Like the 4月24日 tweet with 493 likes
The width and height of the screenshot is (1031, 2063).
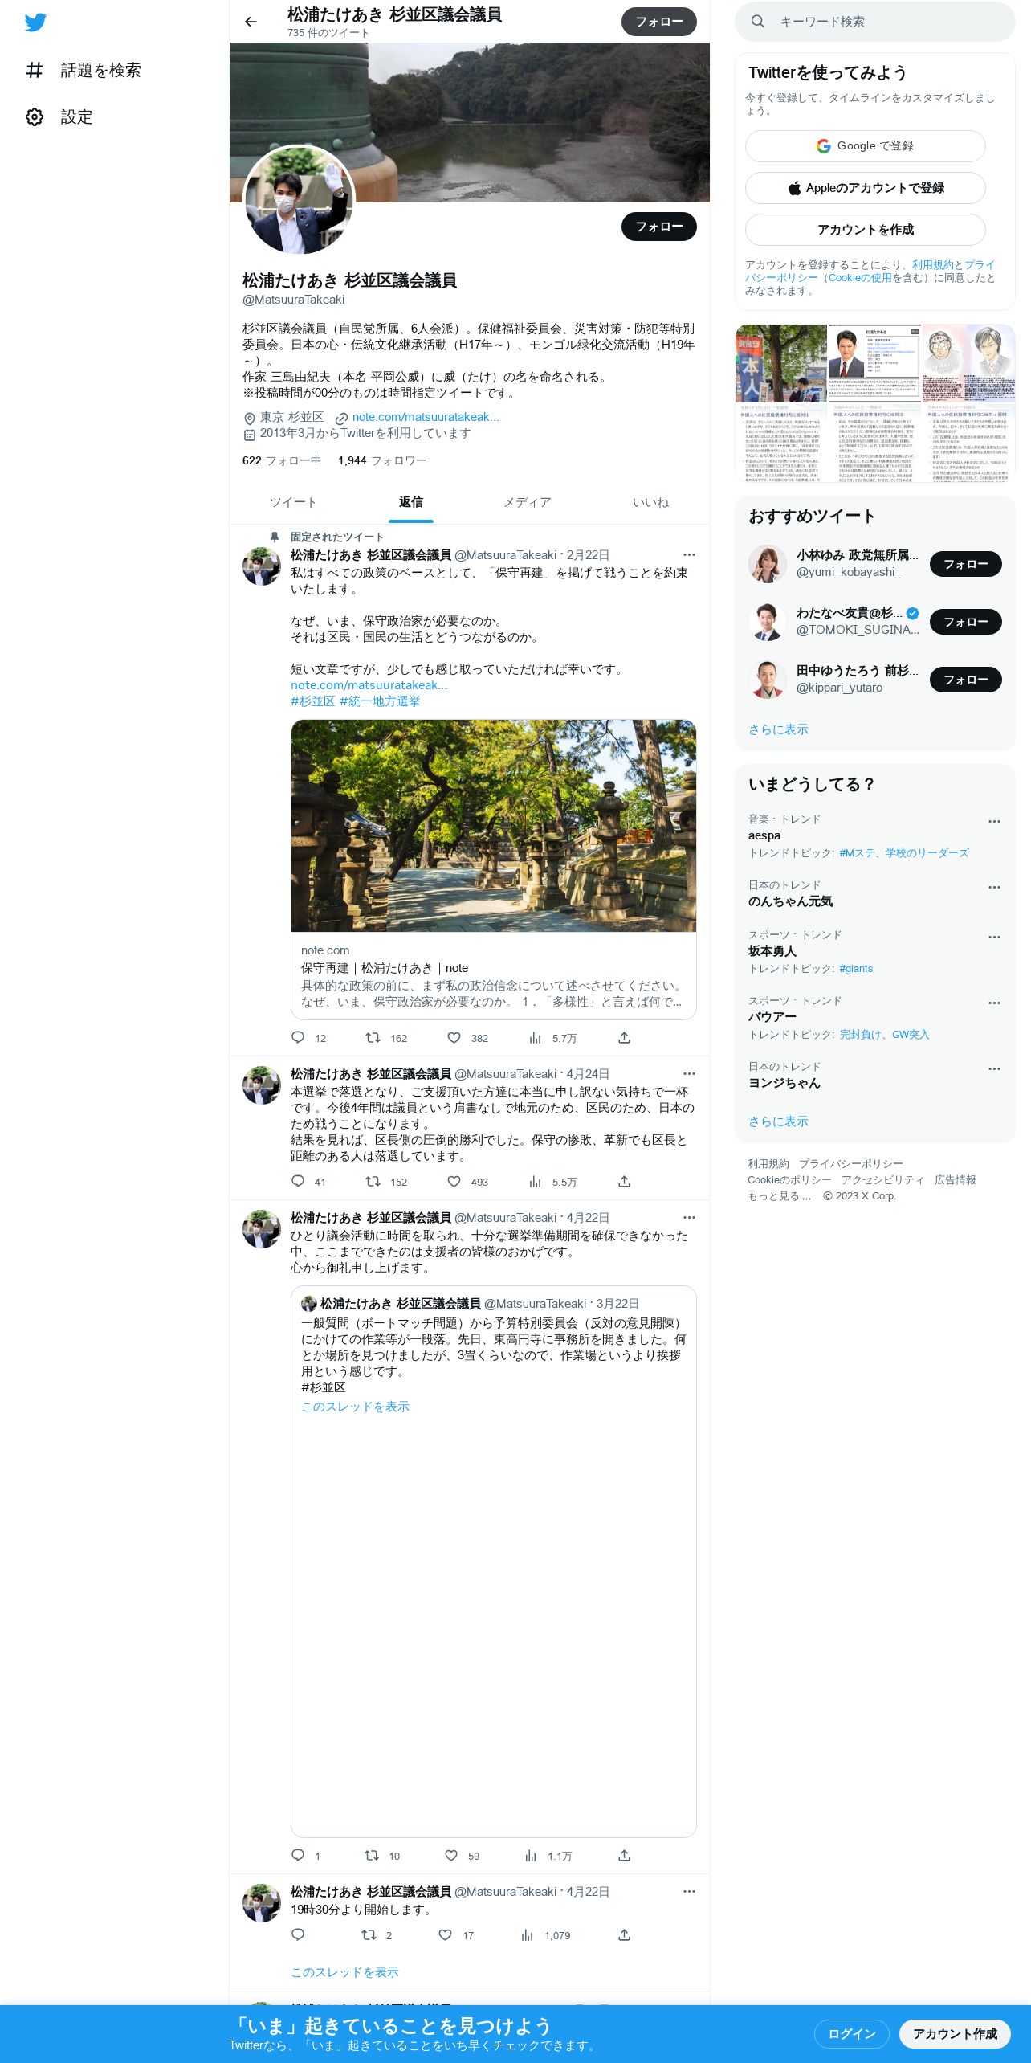tap(454, 1181)
